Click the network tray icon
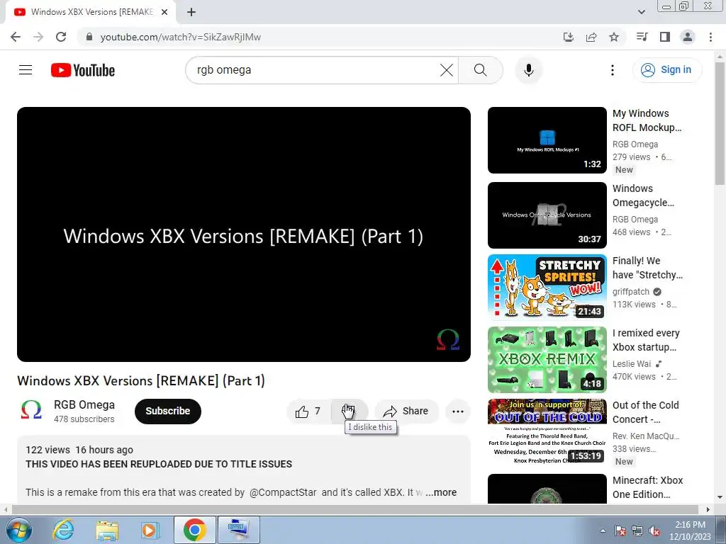 point(637,531)
